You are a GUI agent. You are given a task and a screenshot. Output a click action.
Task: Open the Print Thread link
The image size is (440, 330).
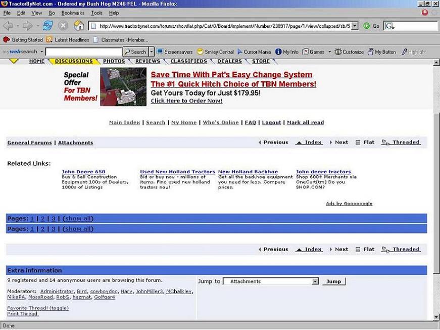tap(22, 314)
